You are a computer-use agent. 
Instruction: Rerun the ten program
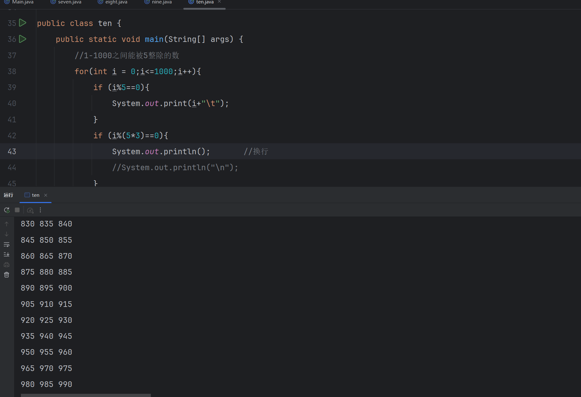click(x=7, y=210)
